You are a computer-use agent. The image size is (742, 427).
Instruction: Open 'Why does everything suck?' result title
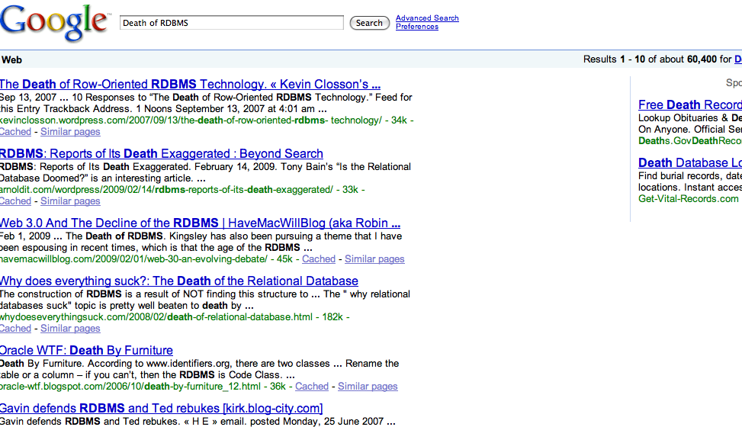point(179,281)
